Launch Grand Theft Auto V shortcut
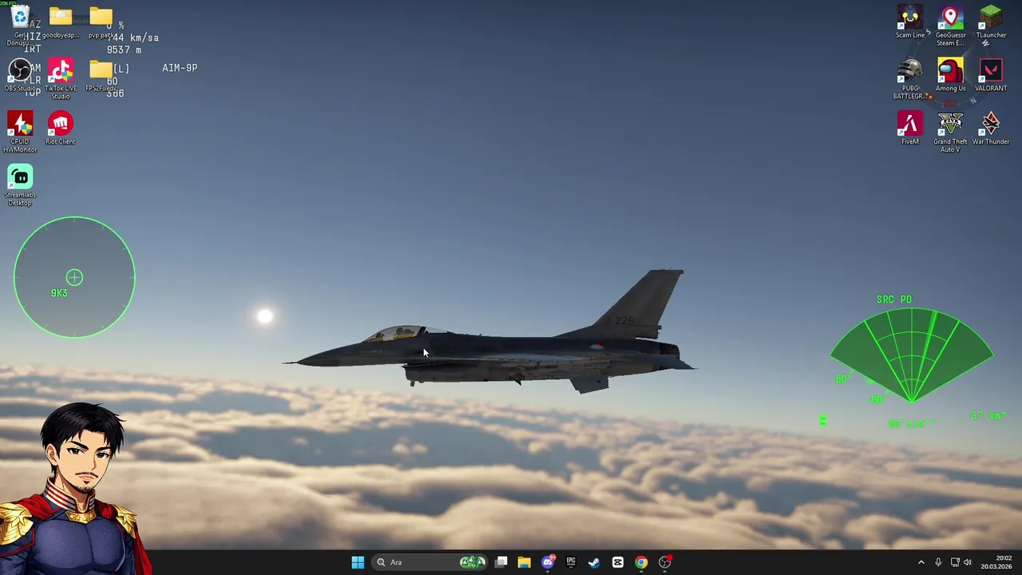Viewport: 1022px width, 575px height. point(950,131)
